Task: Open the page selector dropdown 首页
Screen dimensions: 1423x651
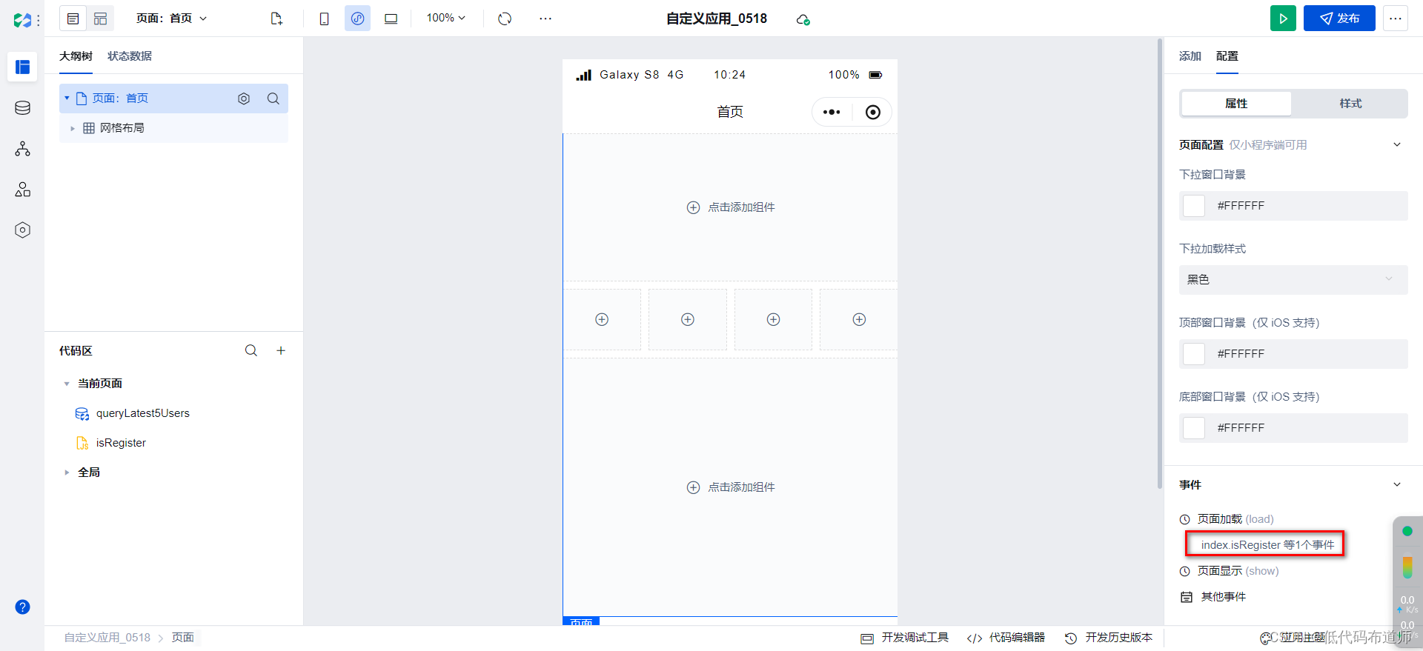Action: click(x=172, y=19)
